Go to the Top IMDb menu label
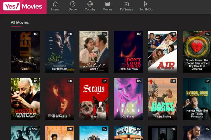Viewport: 211px width, 140px height. (x=146, y=9)
